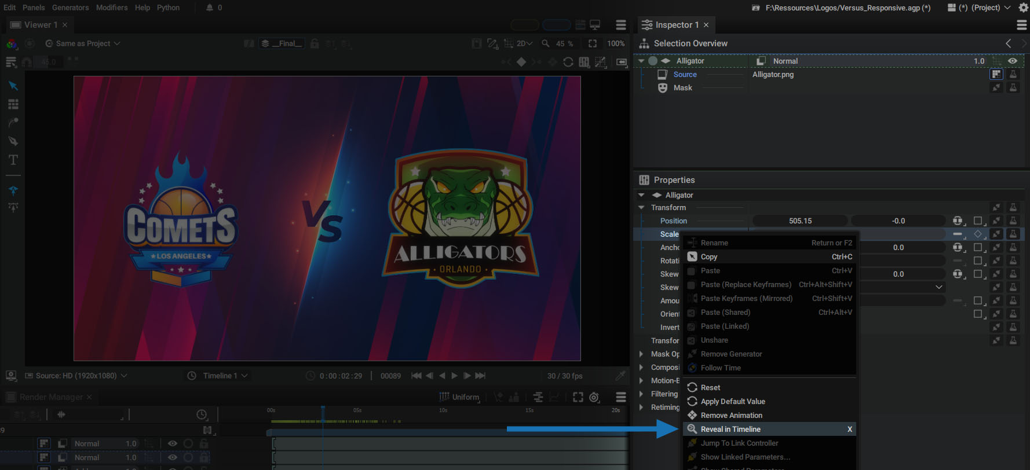The height and width of the screenshot is (470, 1030).
Task: Toggle eye of second Normal timeline layer
Action: click(173, 457)
